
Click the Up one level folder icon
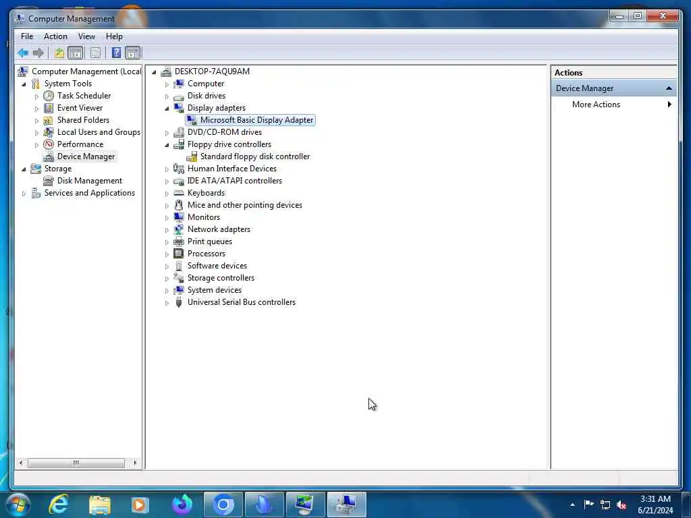coord(59,53)
